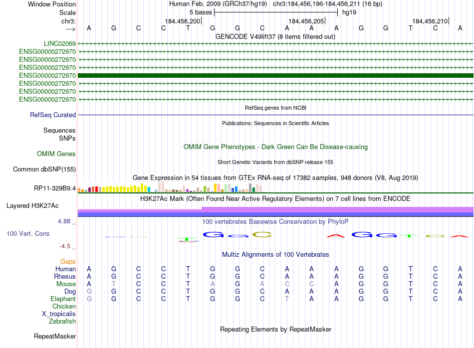Click the hg19 label beside scale bar
This screenshot has width=474, height=348.
click(x=349, y=12)
